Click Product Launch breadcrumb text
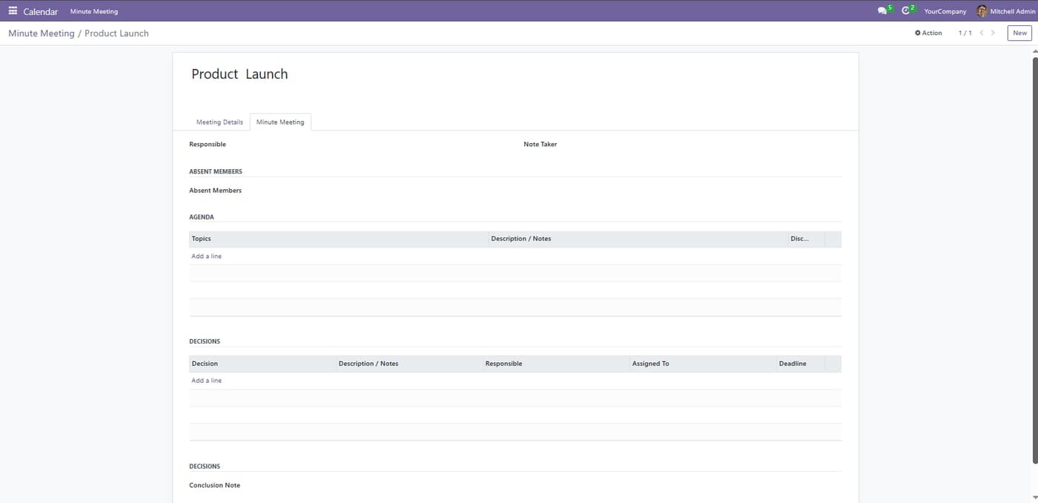 (x=116, y=33)
